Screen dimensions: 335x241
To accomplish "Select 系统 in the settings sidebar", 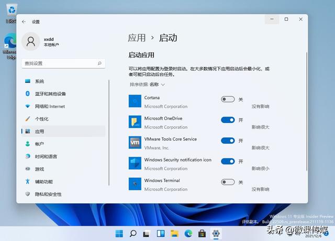I will pos(63,81).
